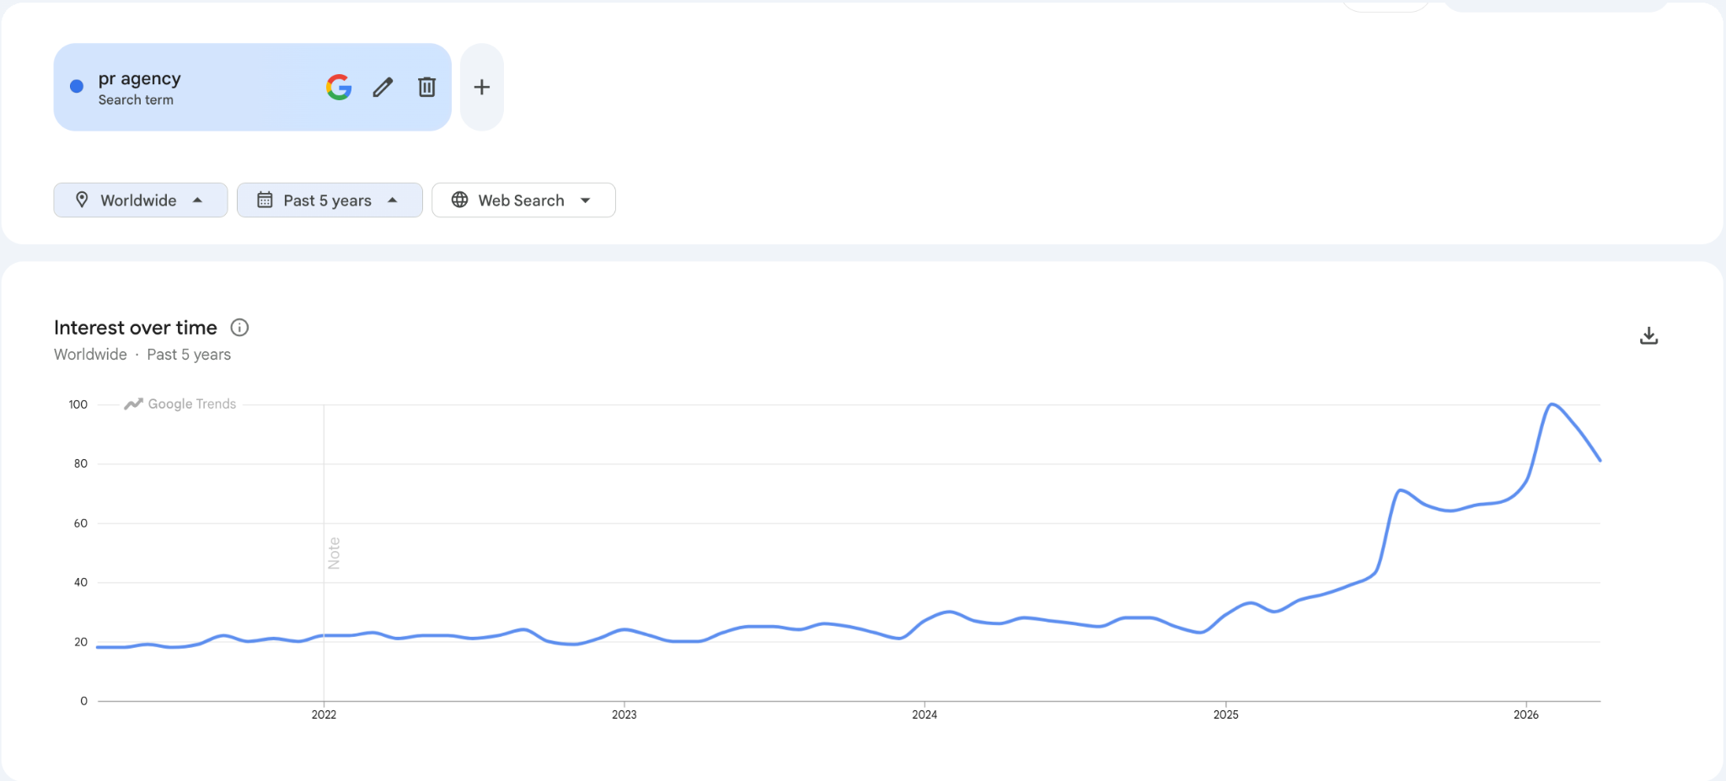This screenshot has width=1726, height=781.
Task: Click the blue trend line peak
Action: (x=1551, y=405)
